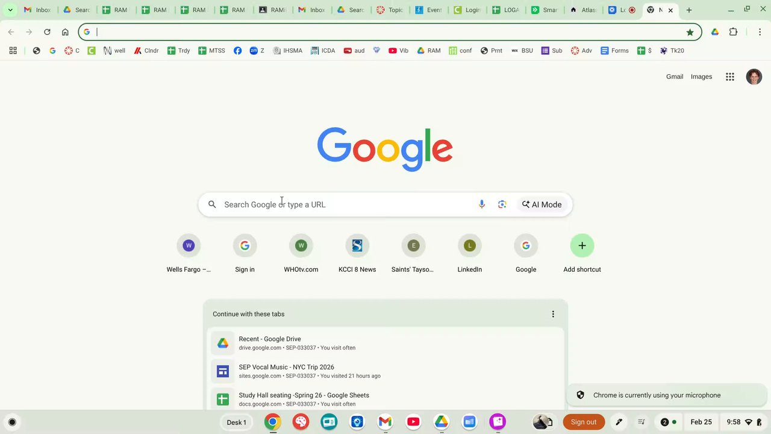Open the Extensions puzzle icon

coord(733,32)
